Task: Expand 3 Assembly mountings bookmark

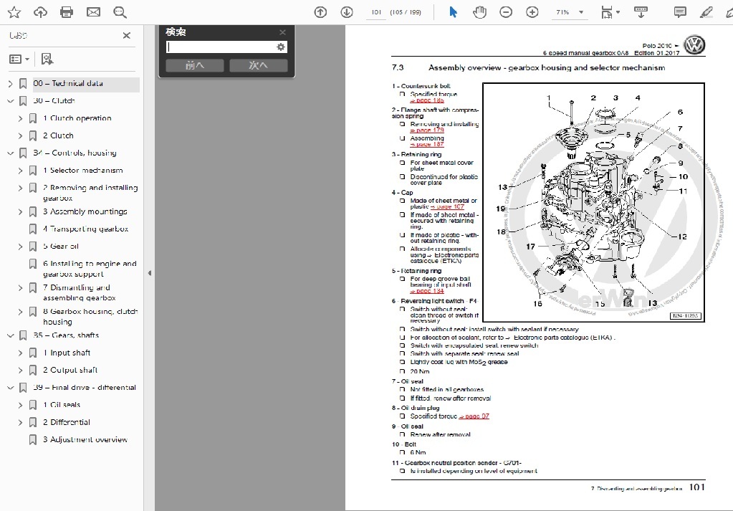Action: 20,212
